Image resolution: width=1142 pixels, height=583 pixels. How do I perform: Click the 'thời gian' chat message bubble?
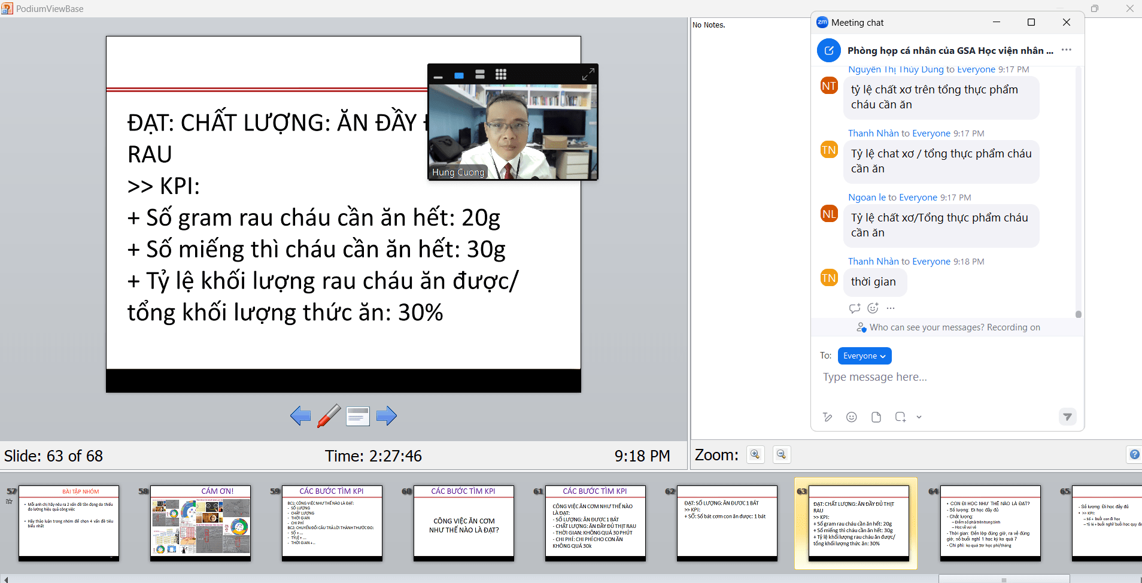point(874,282)
